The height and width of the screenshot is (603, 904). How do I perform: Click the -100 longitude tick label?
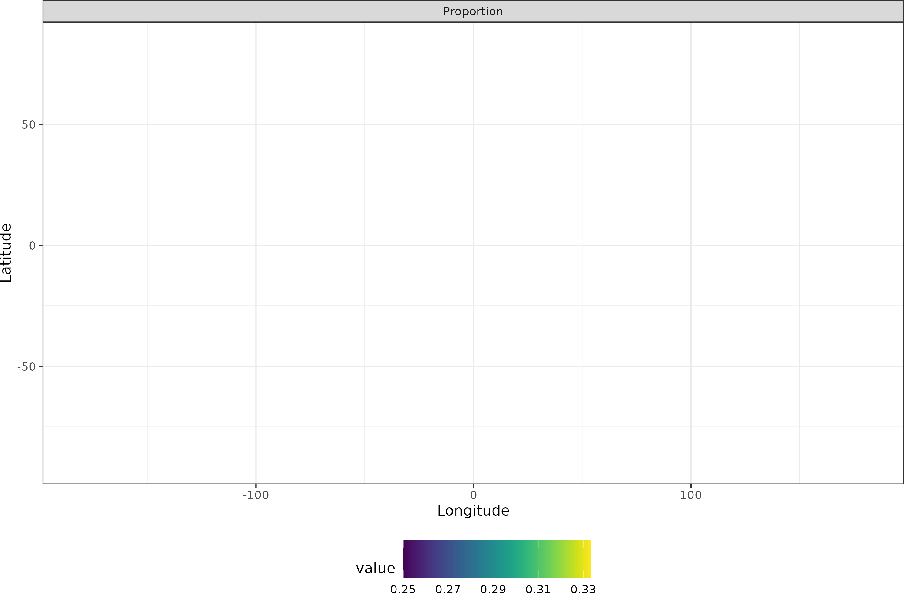pos(256,495)
